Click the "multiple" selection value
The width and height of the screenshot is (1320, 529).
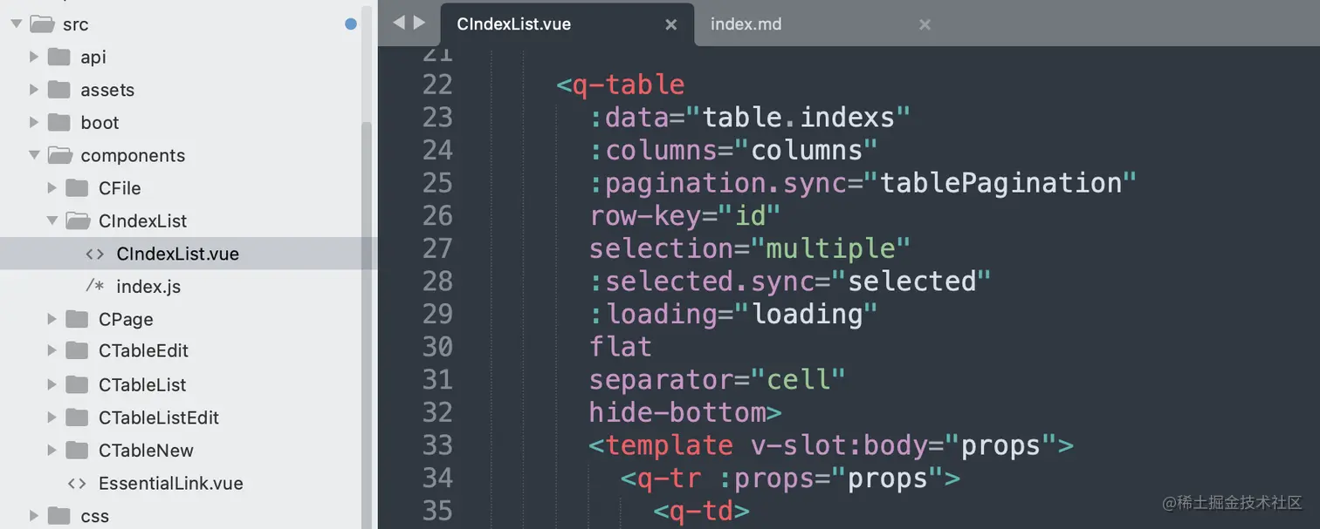click(830, 248)
